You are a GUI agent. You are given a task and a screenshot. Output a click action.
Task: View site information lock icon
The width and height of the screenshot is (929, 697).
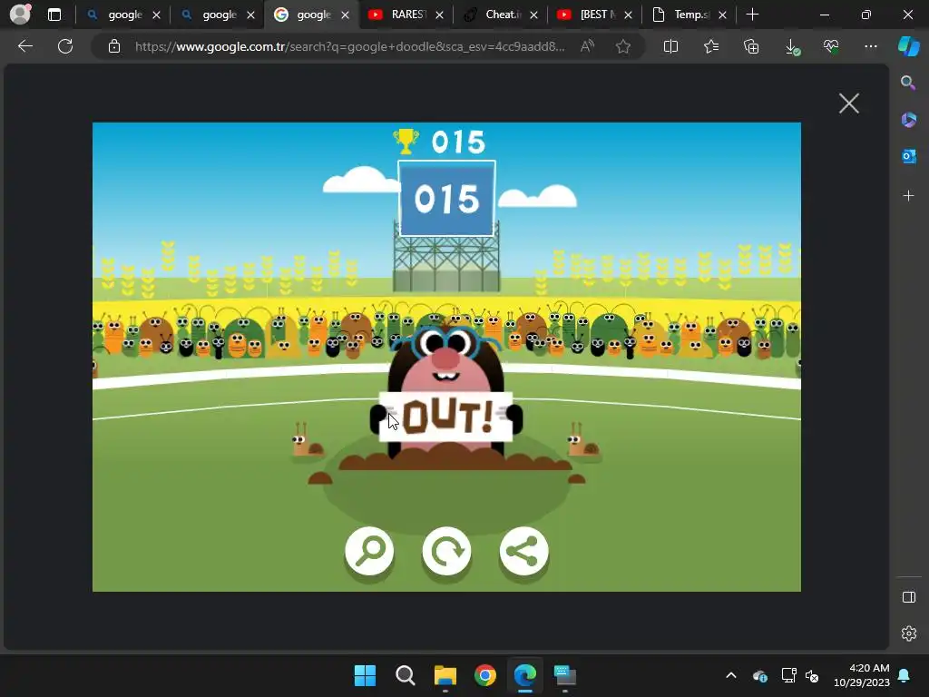tap(114, 46)
